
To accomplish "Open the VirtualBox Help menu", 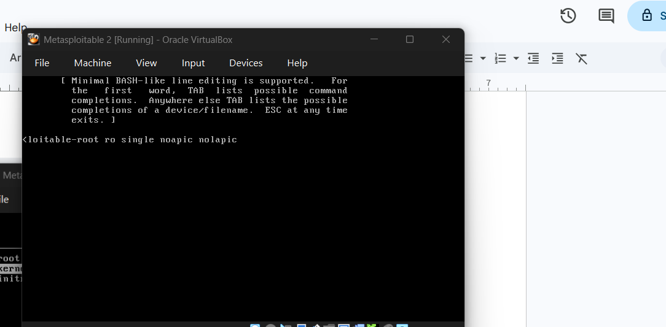I will 297,63.
